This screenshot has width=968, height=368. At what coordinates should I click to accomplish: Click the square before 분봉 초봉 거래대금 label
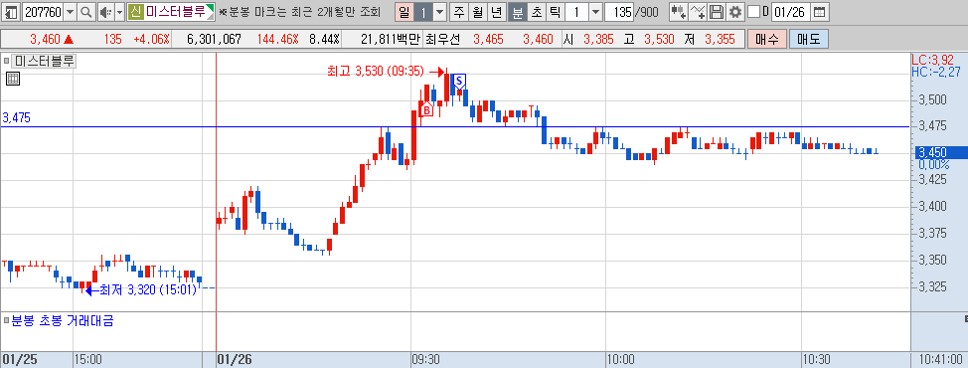[x=7, y=321]
